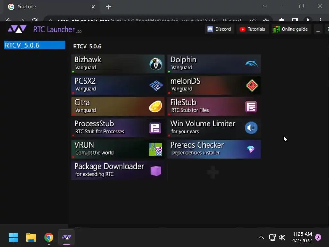Open the Tutorials YouTube button

pos(253,29)
